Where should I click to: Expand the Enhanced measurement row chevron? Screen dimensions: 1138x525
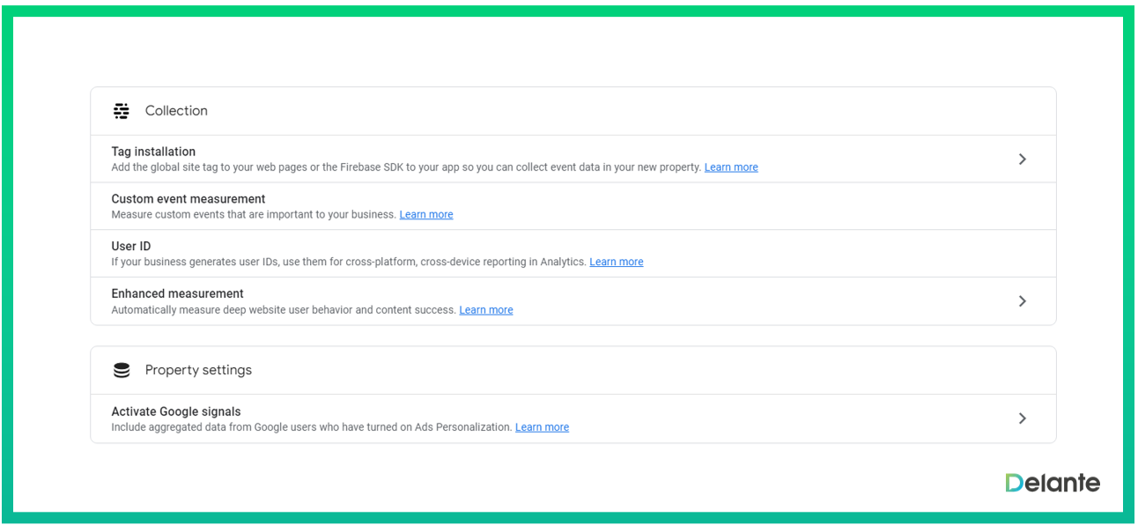click(x=1023, y=301)
